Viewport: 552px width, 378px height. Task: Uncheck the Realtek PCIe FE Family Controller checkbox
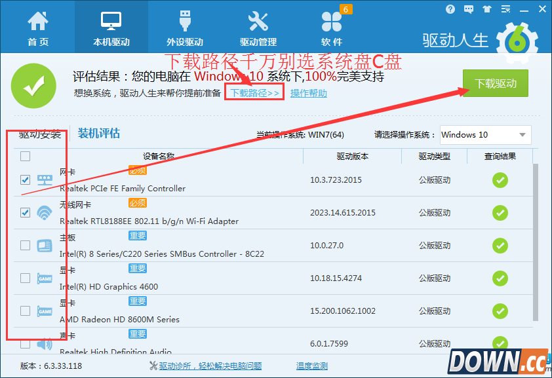26,180
